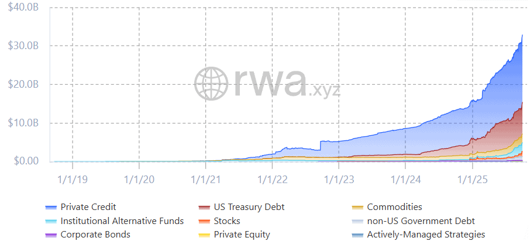Click the Private Equity yellow swatch
This screenshot has width=530, height=241.
pos(204,235)
